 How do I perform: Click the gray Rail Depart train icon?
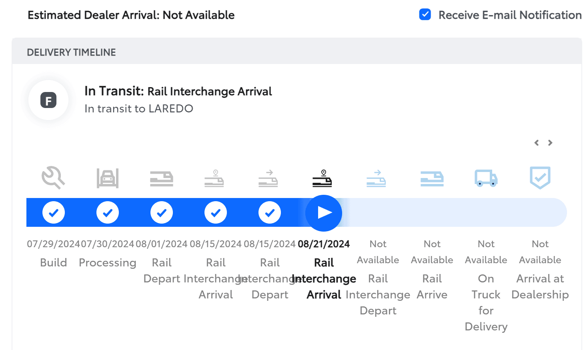[162, 178]
